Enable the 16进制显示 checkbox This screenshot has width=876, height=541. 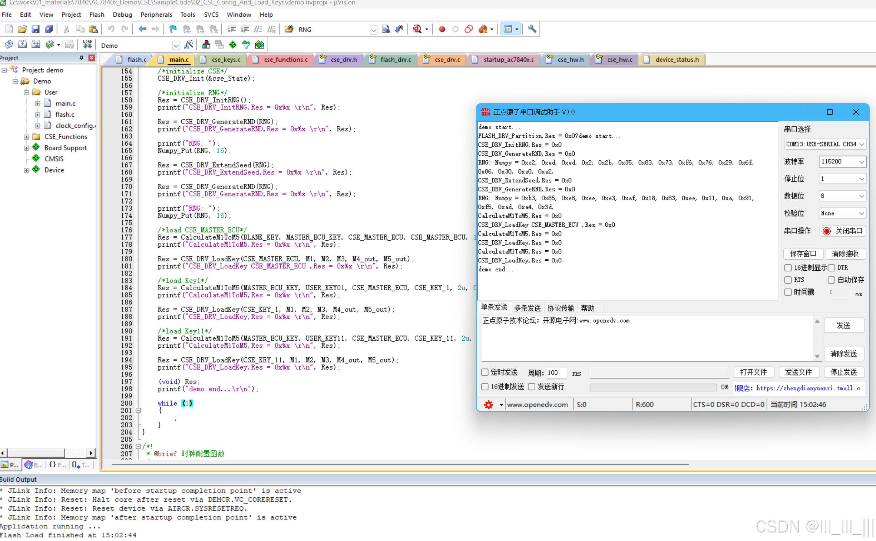(x=788, y=268)
